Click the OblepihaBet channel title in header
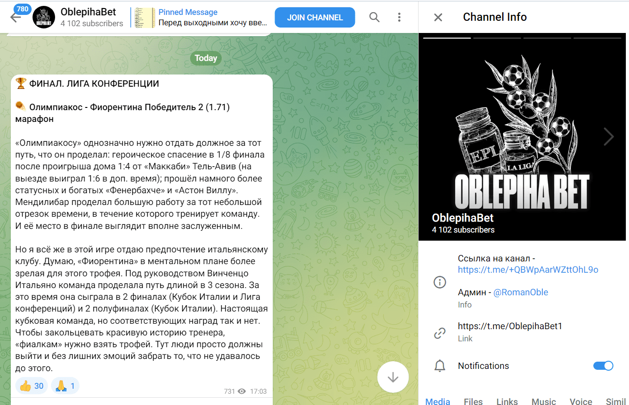Image resolution: width=629 pixels, height=405 pixels. 88,12
